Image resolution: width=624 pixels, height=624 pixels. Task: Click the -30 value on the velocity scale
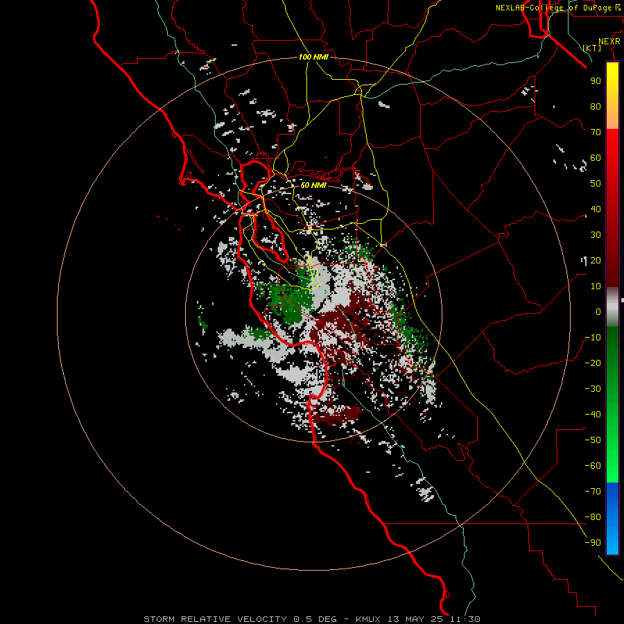(x=593, y=389)
